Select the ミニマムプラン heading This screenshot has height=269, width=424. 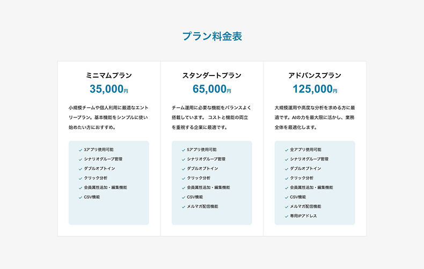109,76
